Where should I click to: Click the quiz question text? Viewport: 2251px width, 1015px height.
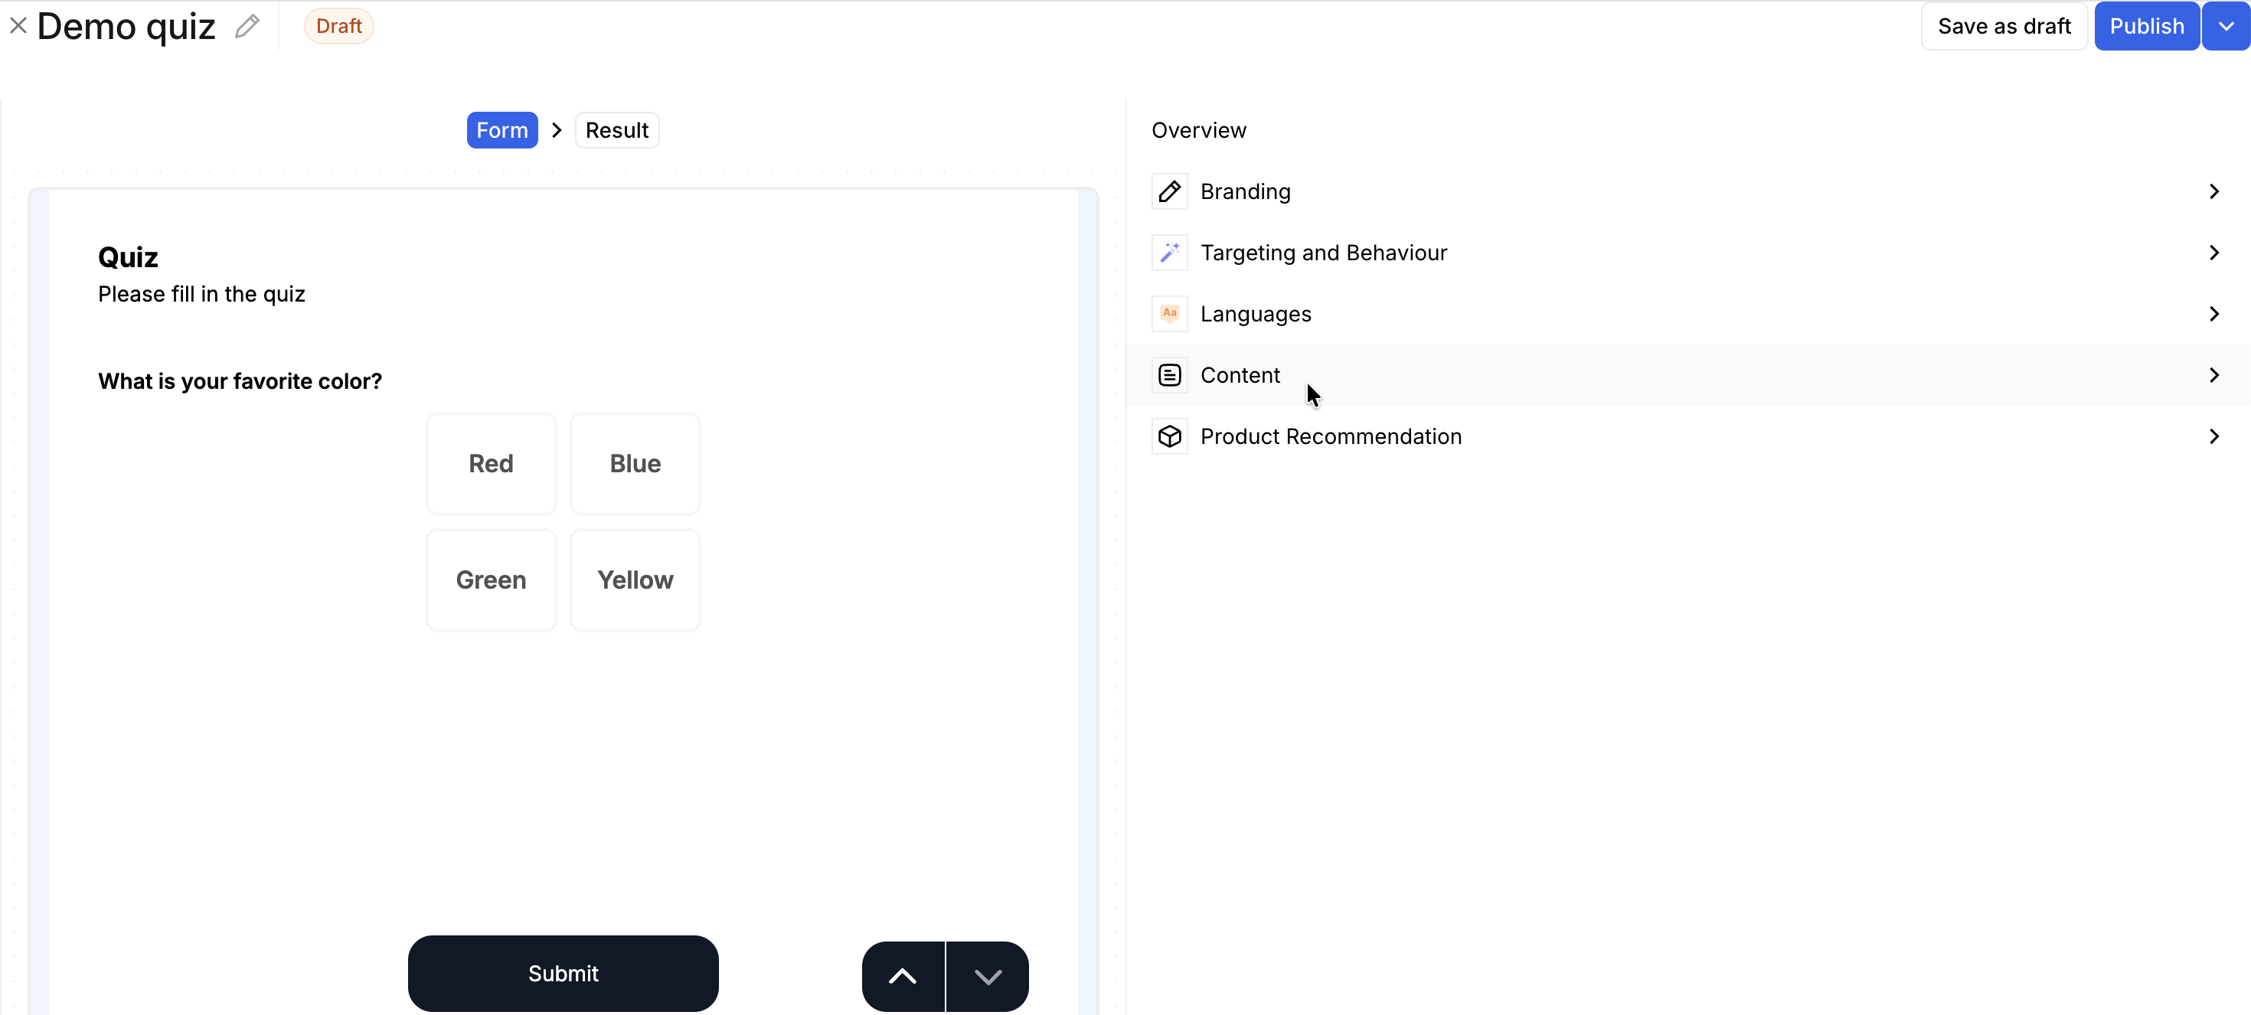(x=240, y=381)
